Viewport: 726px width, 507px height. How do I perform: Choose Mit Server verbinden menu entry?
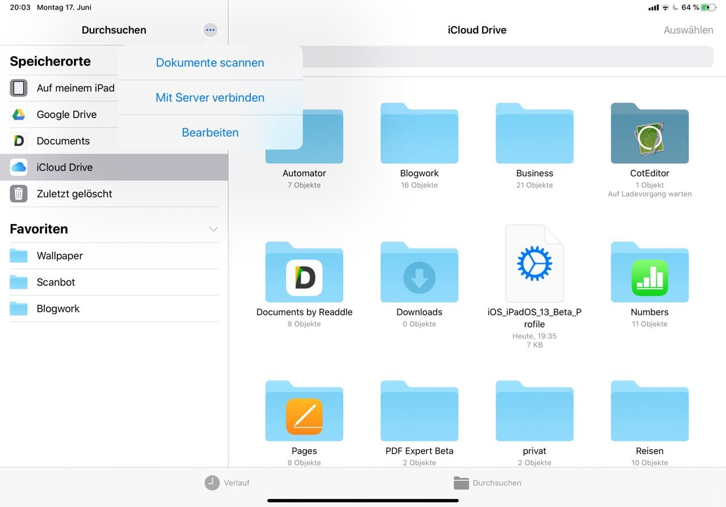210,98
